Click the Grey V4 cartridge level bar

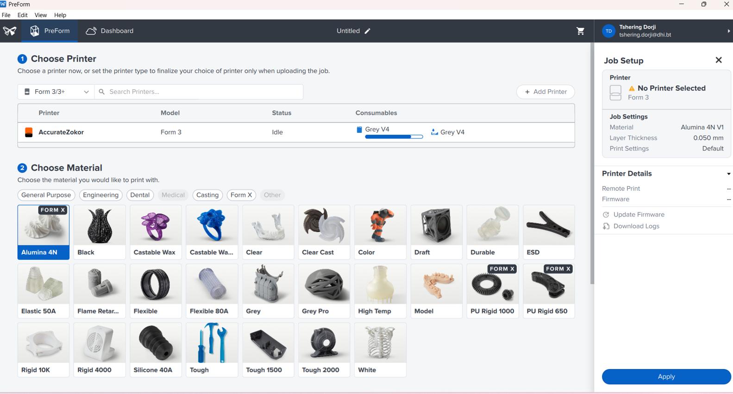[x=394, y=137]
